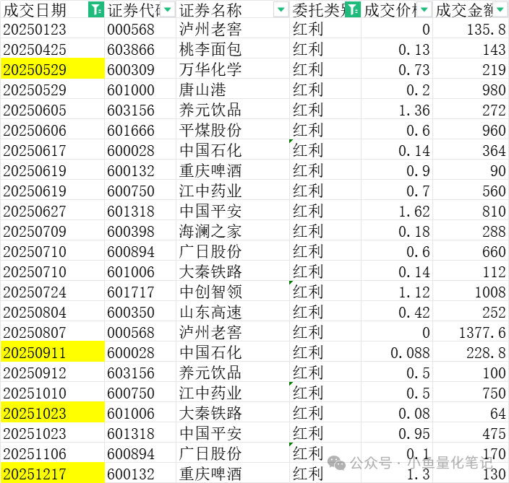Click price cell 0.08
The image size is (509, 483).
pos(397,412)
